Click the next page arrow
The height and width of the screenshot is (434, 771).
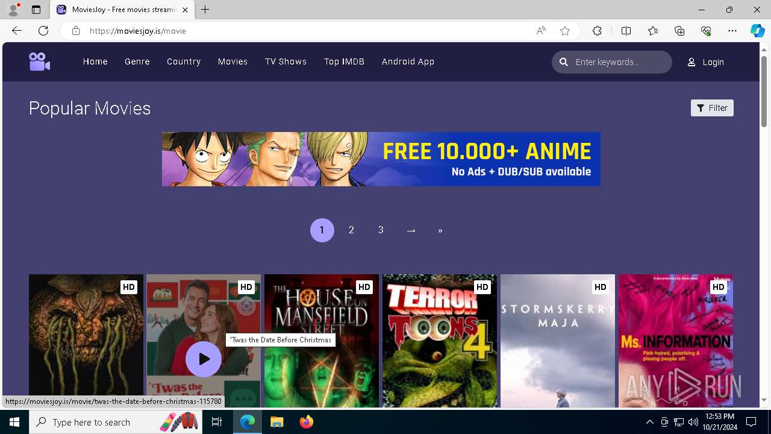coord(411,230)
